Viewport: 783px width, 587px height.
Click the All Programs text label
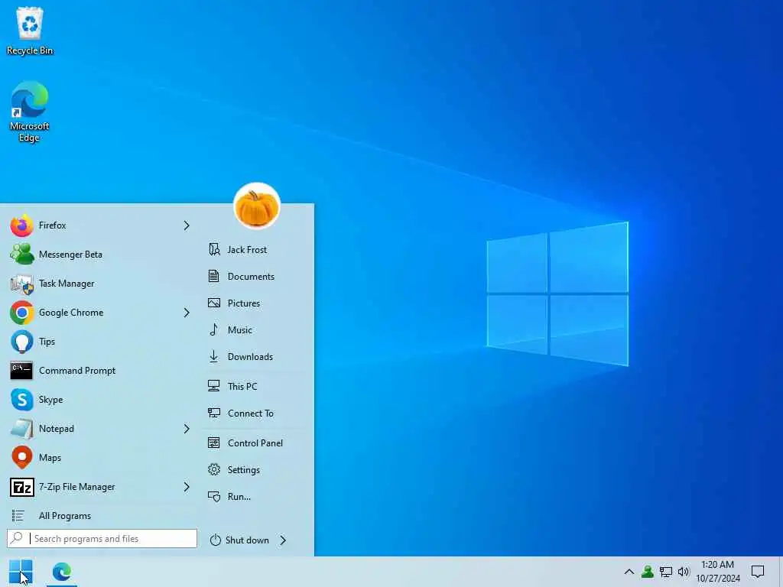[65, 516]
